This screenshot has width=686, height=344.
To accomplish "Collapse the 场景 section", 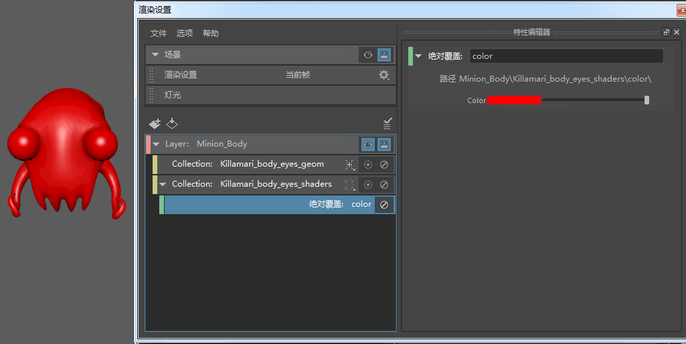I will [155, 55].
